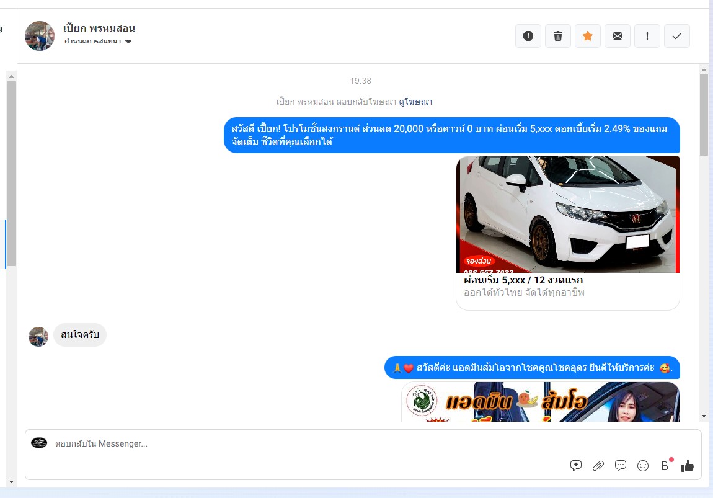Mark conversation unread with envelope icon
713x498 pixels.
pos(618,36)
